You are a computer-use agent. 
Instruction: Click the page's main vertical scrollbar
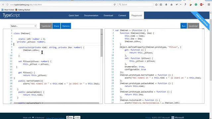click(x=211, y=50)
